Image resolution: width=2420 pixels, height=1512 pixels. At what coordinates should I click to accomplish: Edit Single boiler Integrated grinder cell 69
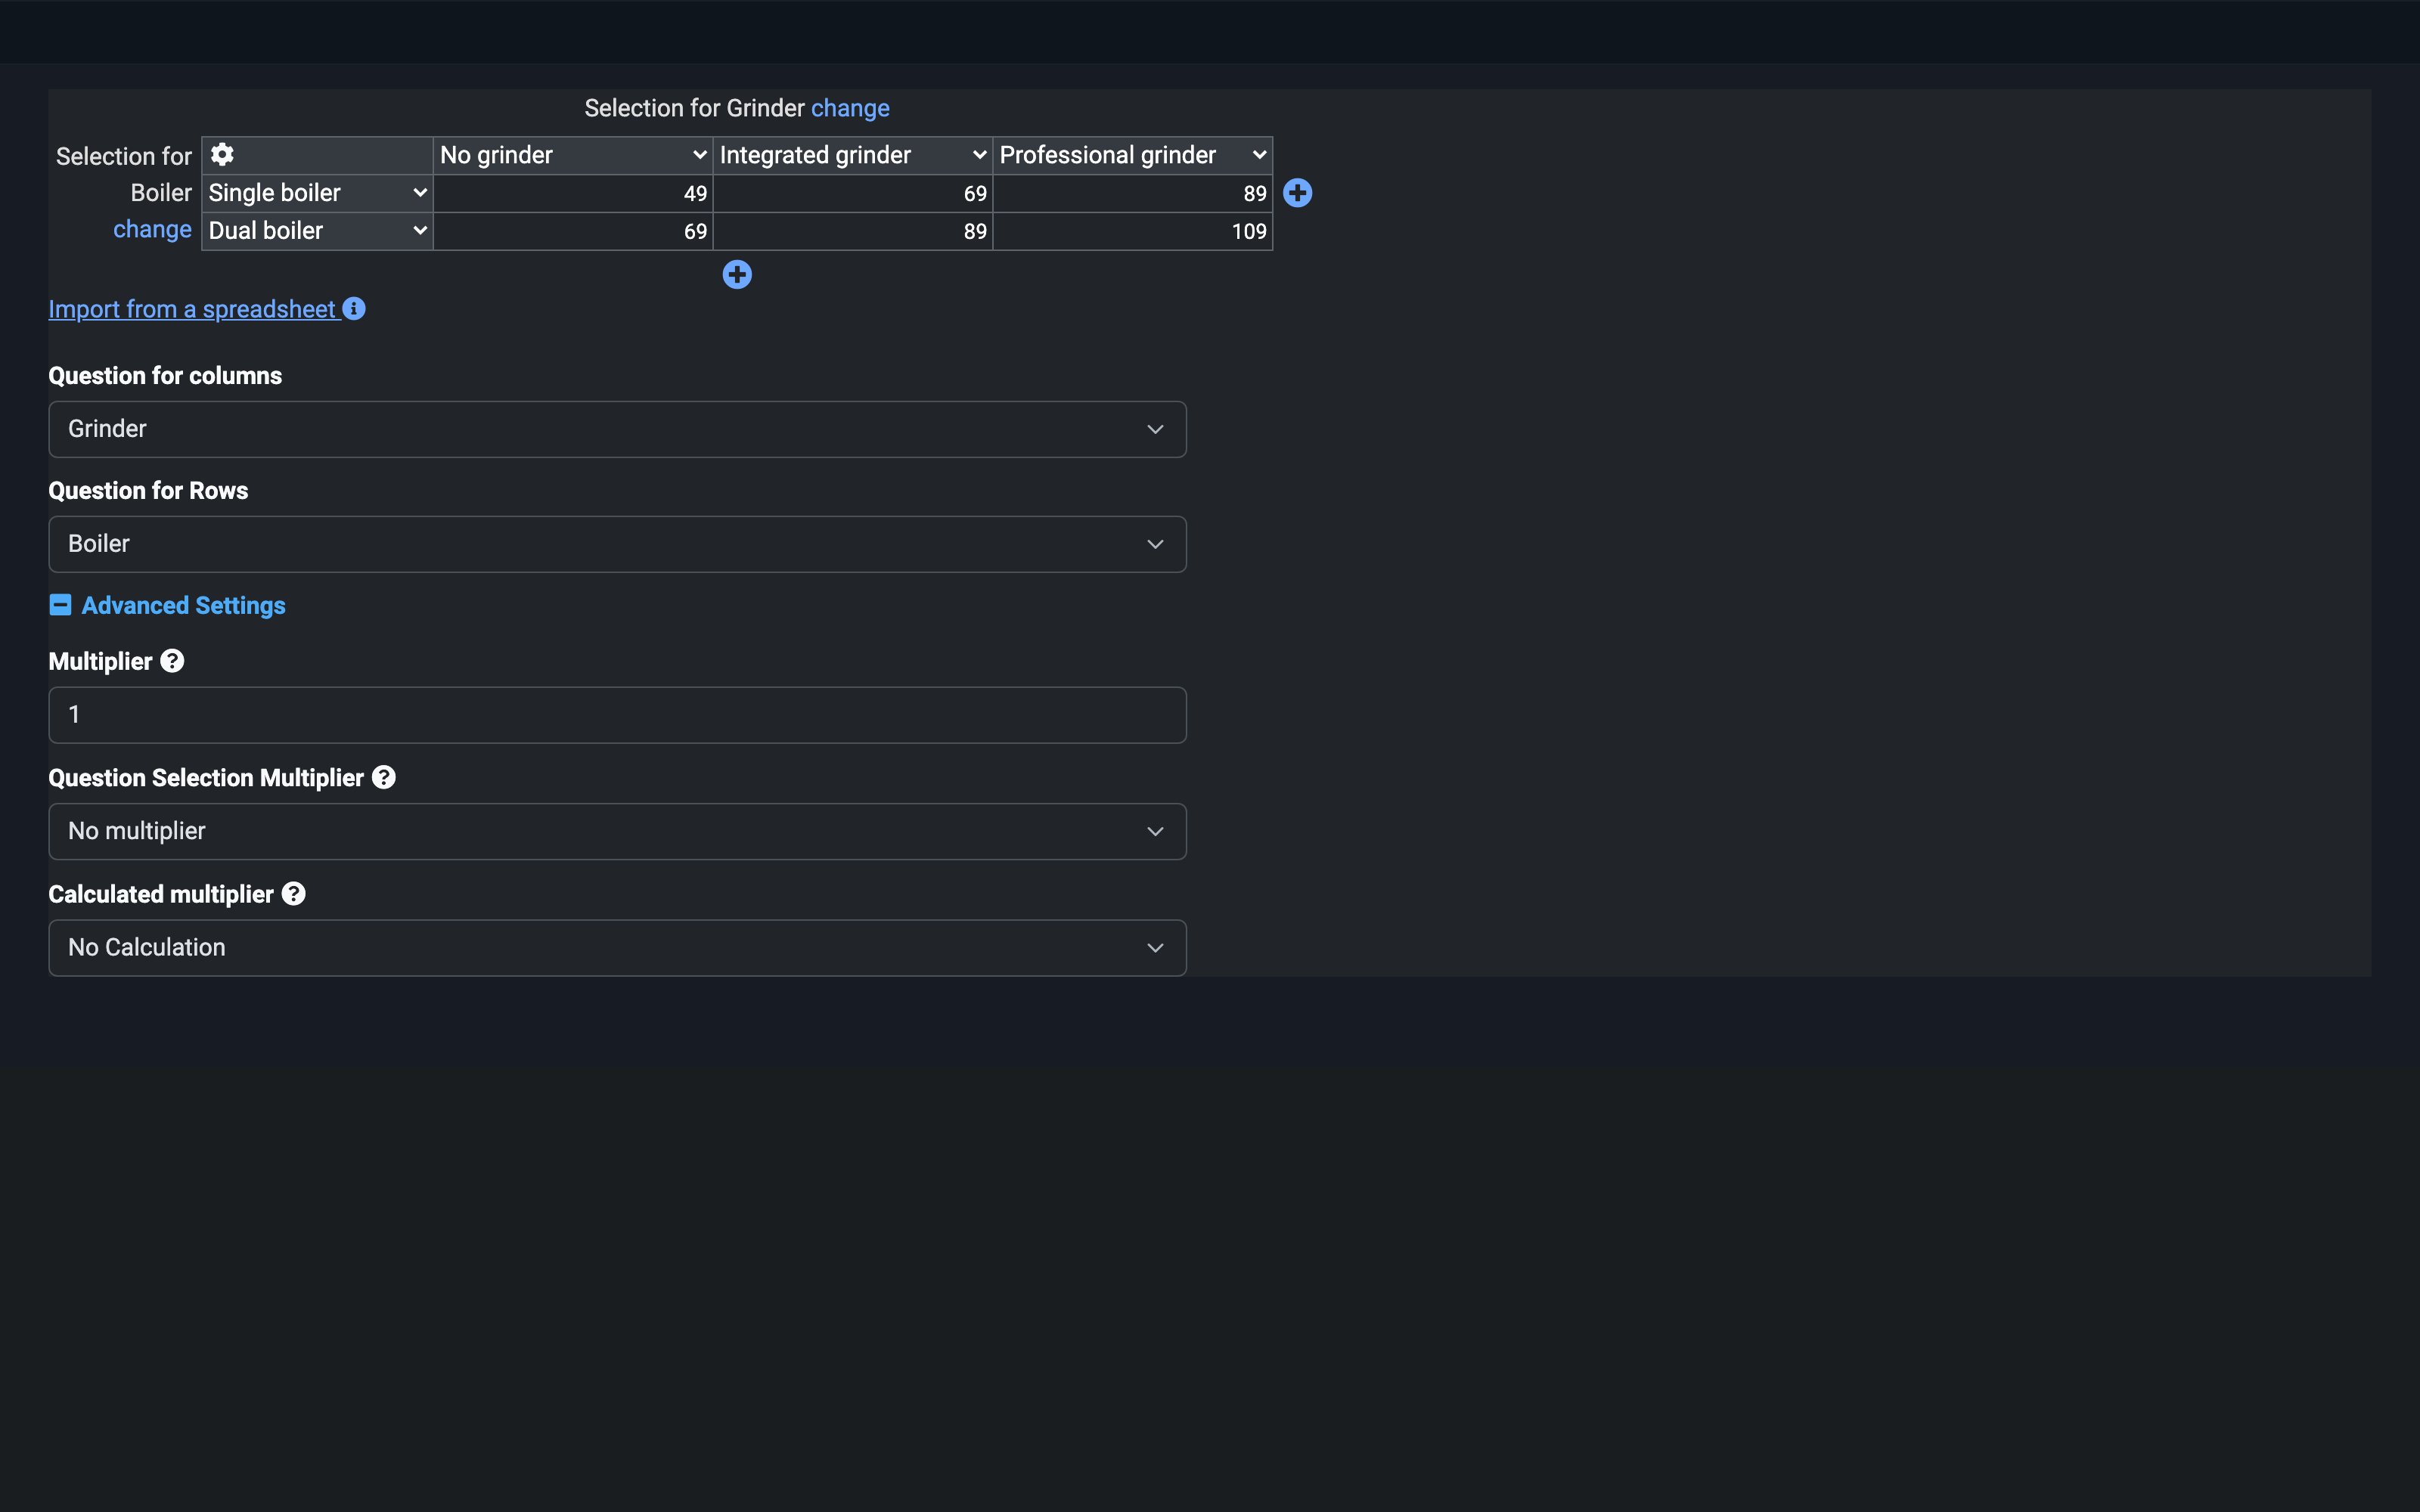point(853,193)
